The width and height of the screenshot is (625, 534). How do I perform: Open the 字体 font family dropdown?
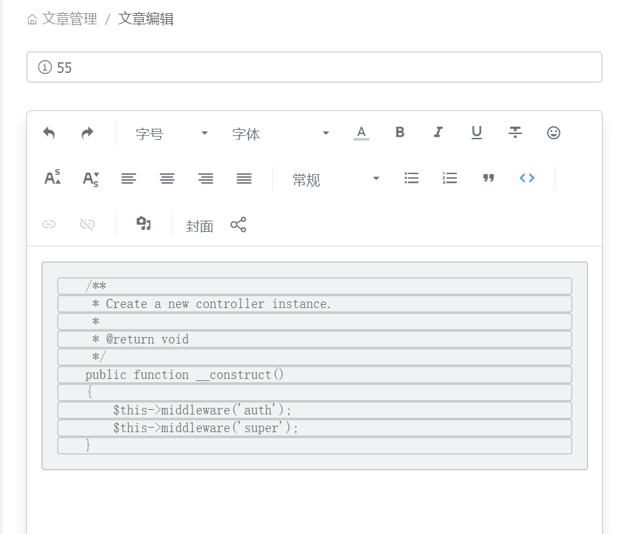point(283,133)
